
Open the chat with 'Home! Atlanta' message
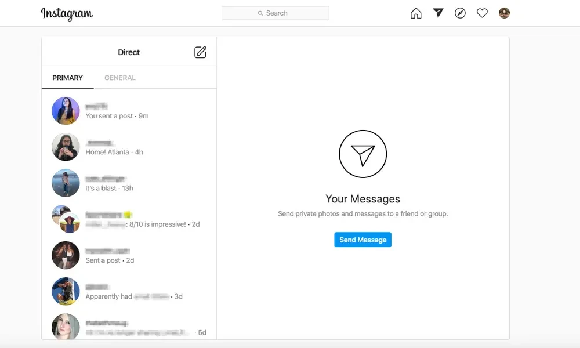pyautogui.click(x=128, y=147)
